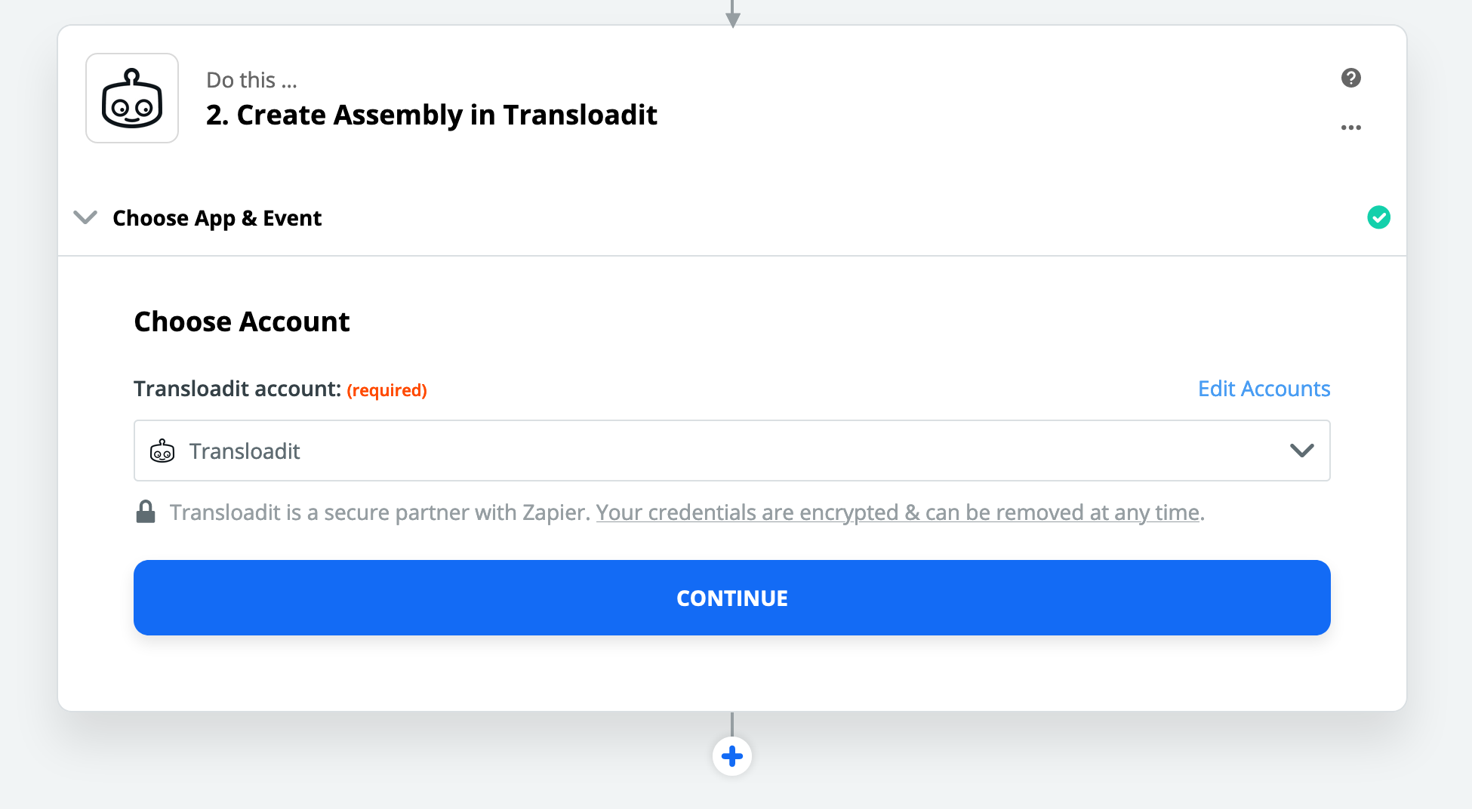Expand the Choose App & Event section header
The width and height of the screenshot is (1472, 809).
pos(217,218)
